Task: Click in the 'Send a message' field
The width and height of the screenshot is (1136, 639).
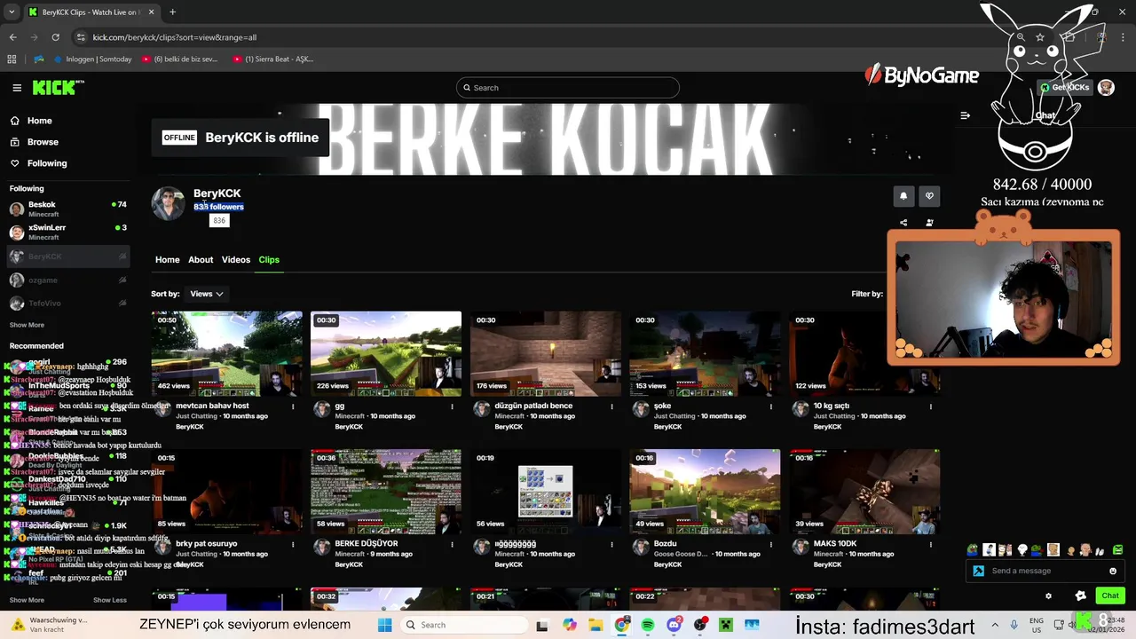Action: coord(1047,571)
